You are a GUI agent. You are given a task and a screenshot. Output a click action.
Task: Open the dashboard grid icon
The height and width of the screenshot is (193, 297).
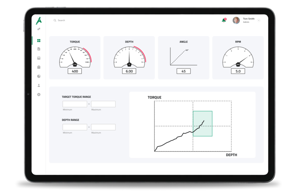(x=39, y=41)
